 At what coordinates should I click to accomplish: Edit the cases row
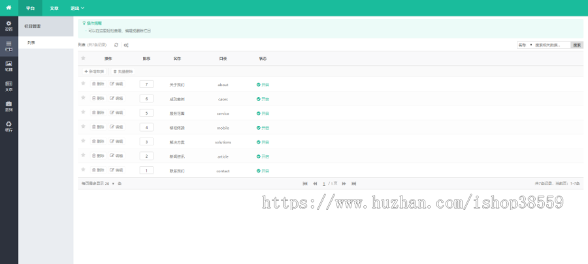click(117, 98)
